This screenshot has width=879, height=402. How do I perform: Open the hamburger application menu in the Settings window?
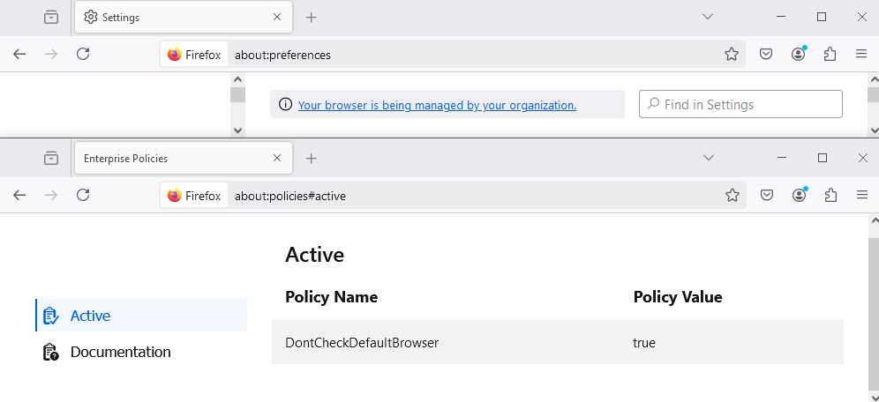click(861, 55)
